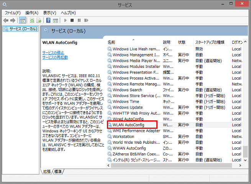Click gear icon for Windows Update
The height and width of the screenshot is (184, 251).
110,107
